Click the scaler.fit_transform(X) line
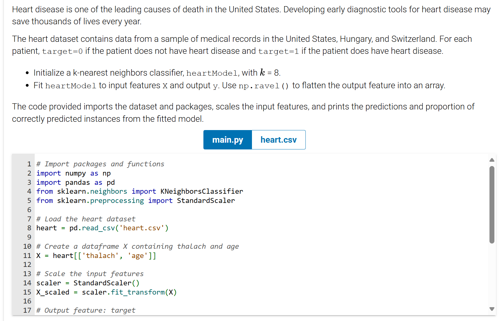Screen dimensions: 499x321 (106, 292)
